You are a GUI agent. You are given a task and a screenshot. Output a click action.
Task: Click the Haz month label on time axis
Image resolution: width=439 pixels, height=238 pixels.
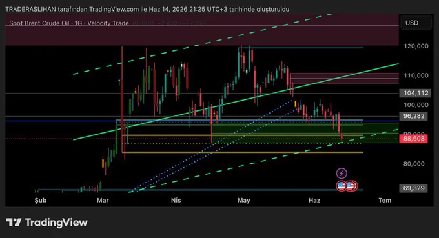click(314, 200)
